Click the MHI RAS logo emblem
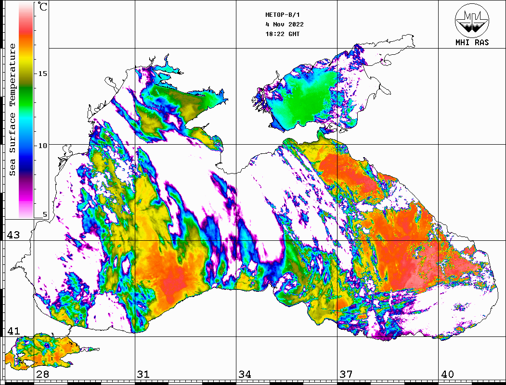 point(472,20)
